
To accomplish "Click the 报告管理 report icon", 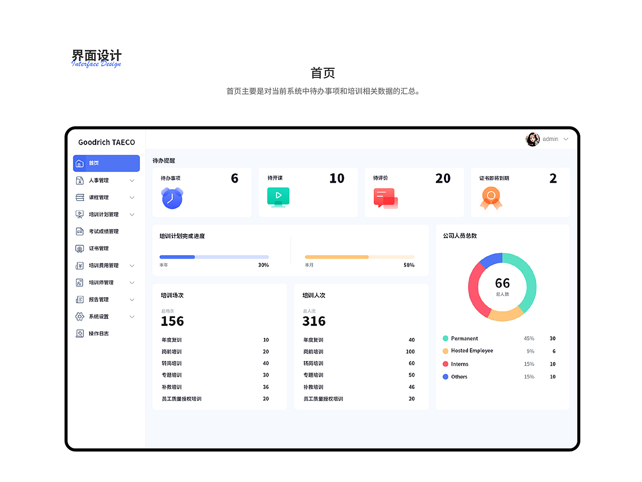I will [79, 300].
